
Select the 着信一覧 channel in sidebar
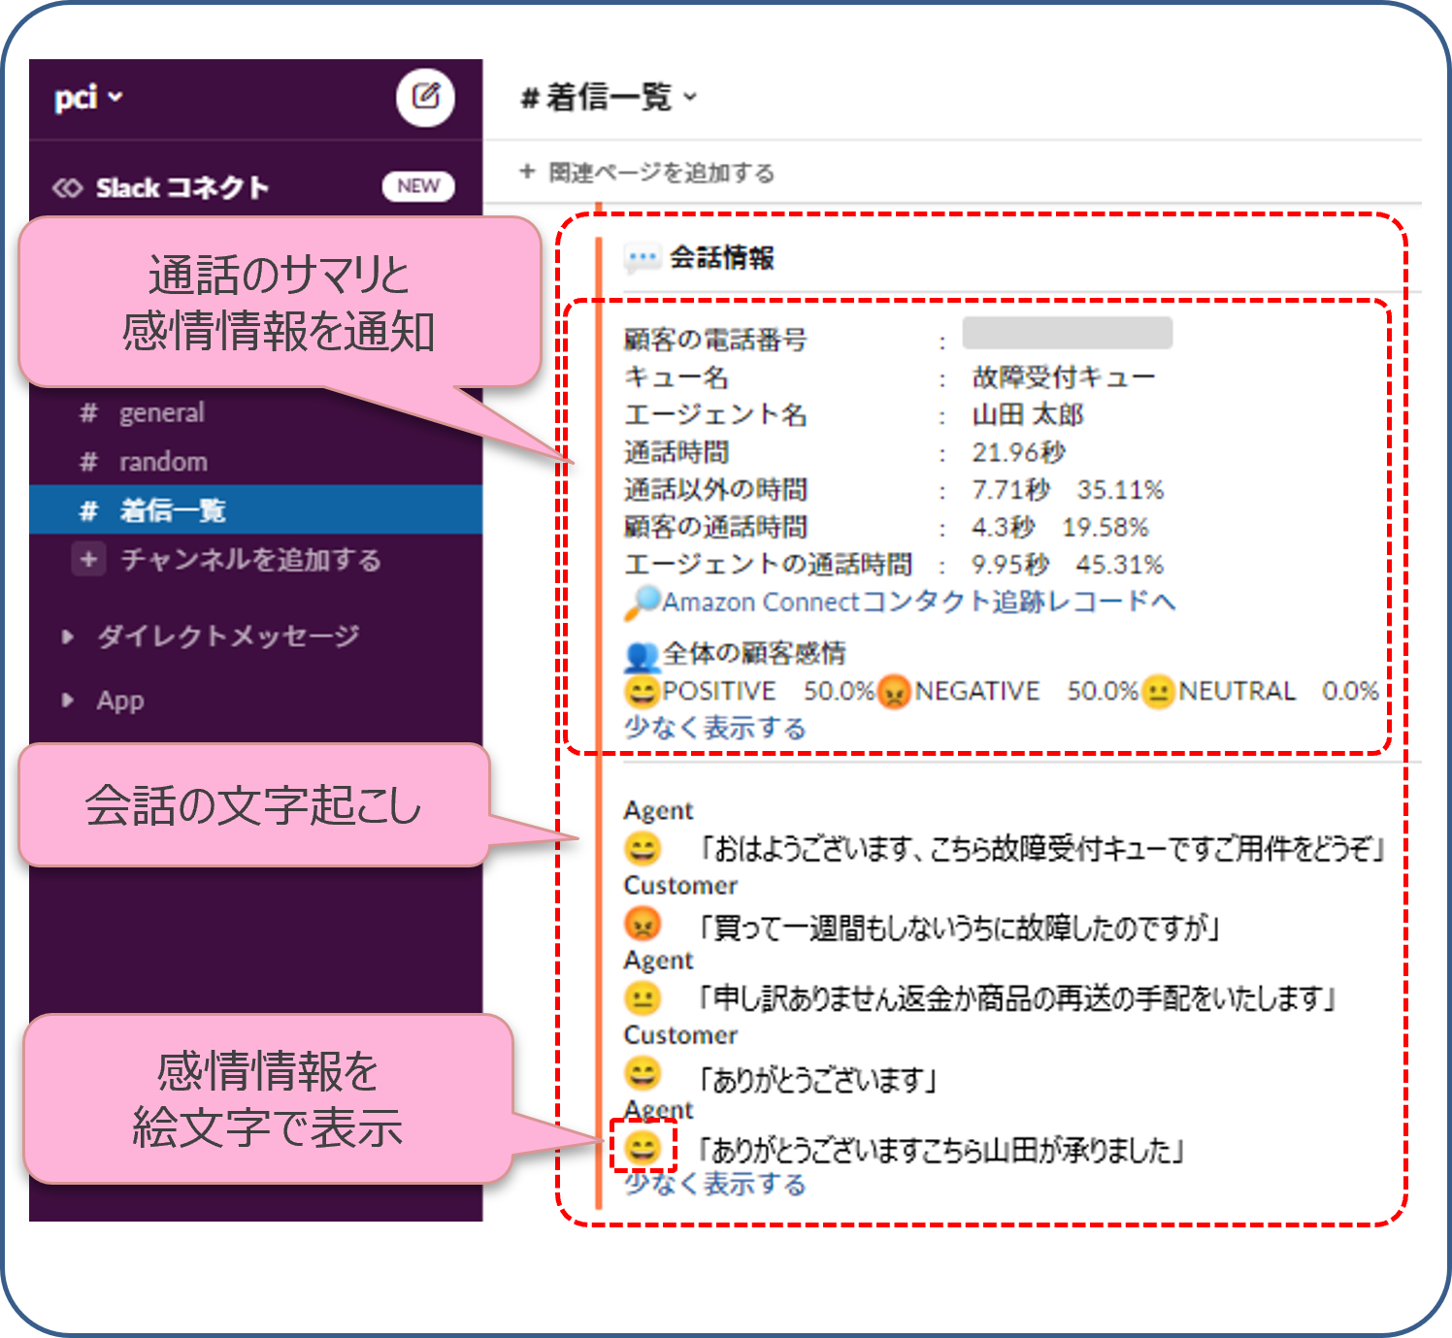pos(256,509)
